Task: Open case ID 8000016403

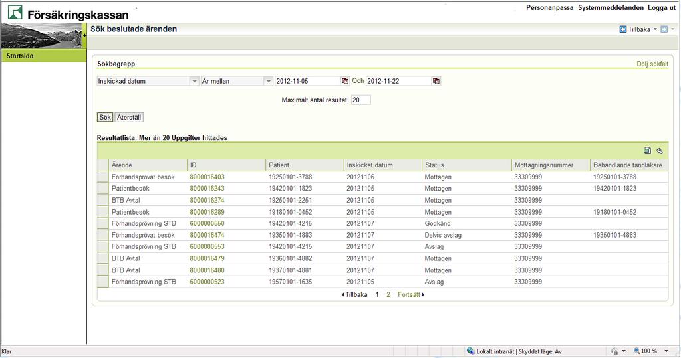Action: point(207,177)
